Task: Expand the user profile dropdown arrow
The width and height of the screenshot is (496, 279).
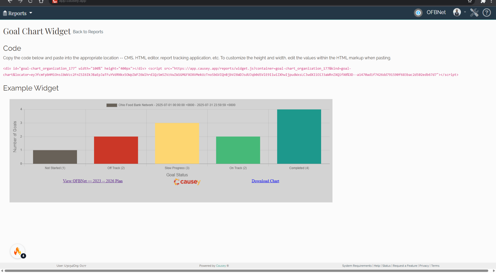Action: click(x=465, y=12)
